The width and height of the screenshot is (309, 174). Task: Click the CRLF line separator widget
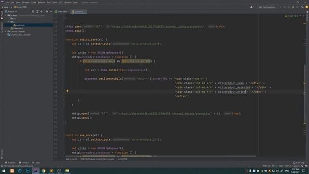[x=281, y=166]
